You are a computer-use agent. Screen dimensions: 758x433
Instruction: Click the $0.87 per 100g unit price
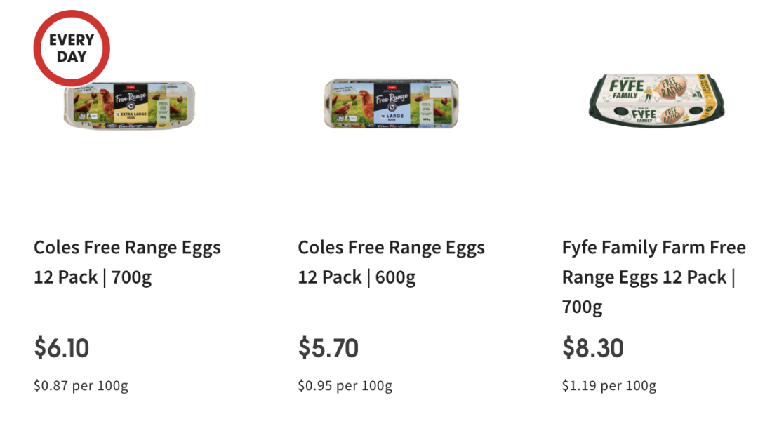click(81, 385)
